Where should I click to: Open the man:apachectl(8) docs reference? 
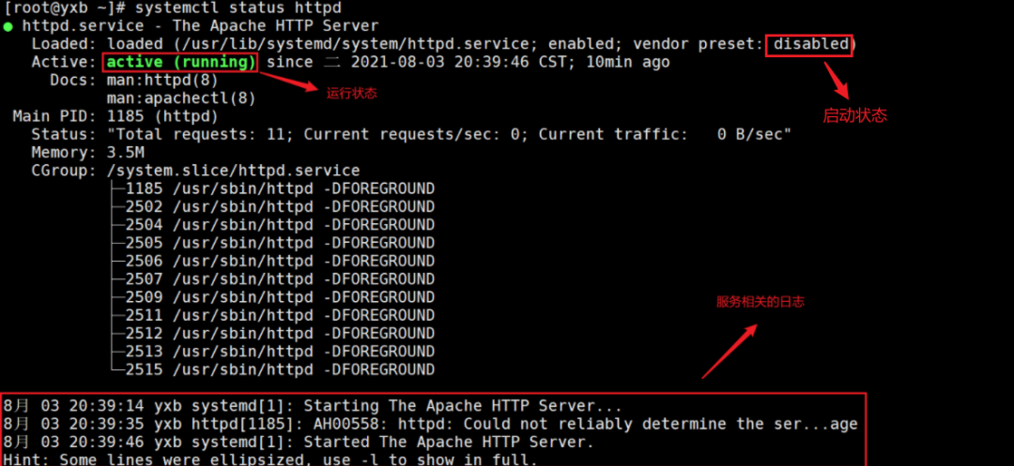[x=181, y=98]
